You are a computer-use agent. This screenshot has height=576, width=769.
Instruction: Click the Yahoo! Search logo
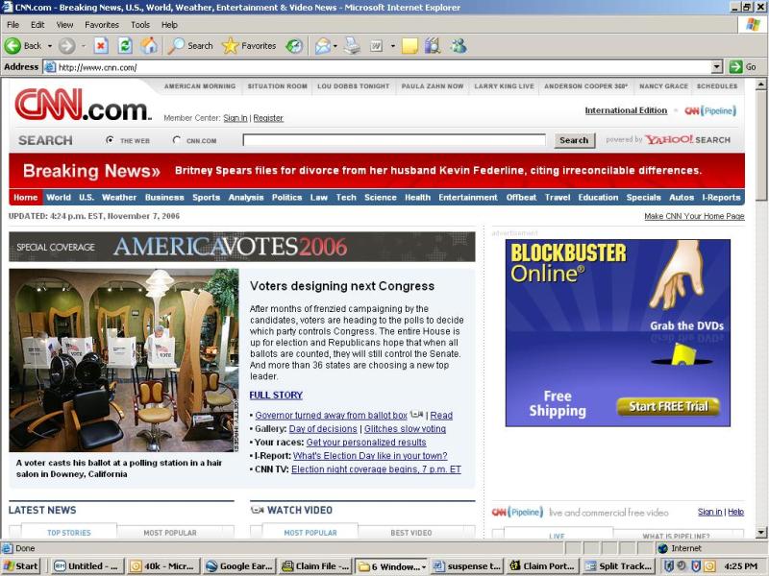687,140
